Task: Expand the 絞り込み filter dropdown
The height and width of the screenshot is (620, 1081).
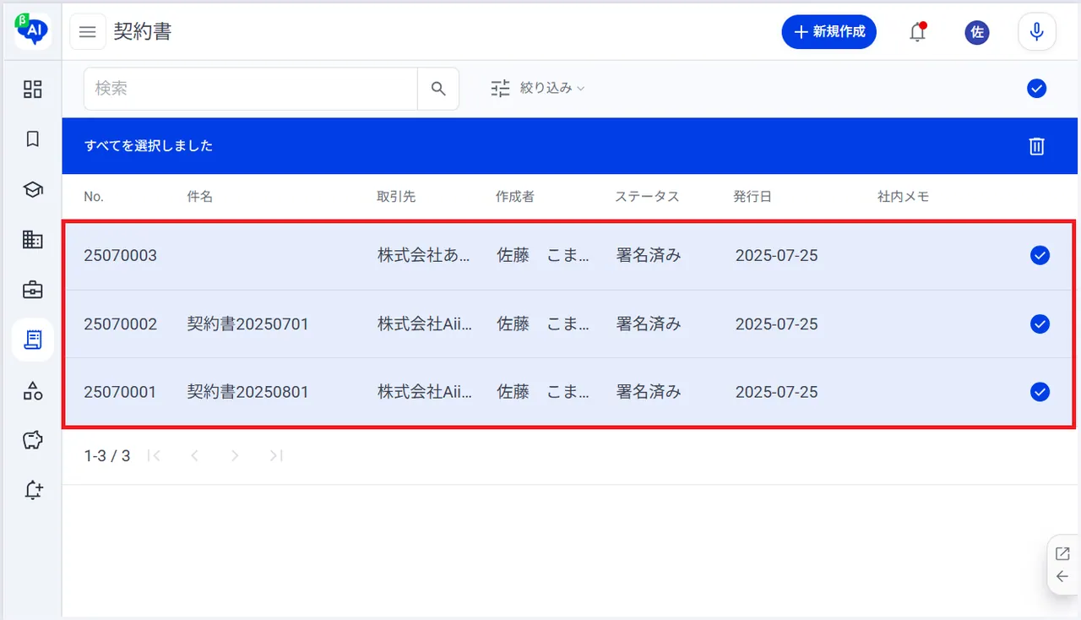Action: 538,88
